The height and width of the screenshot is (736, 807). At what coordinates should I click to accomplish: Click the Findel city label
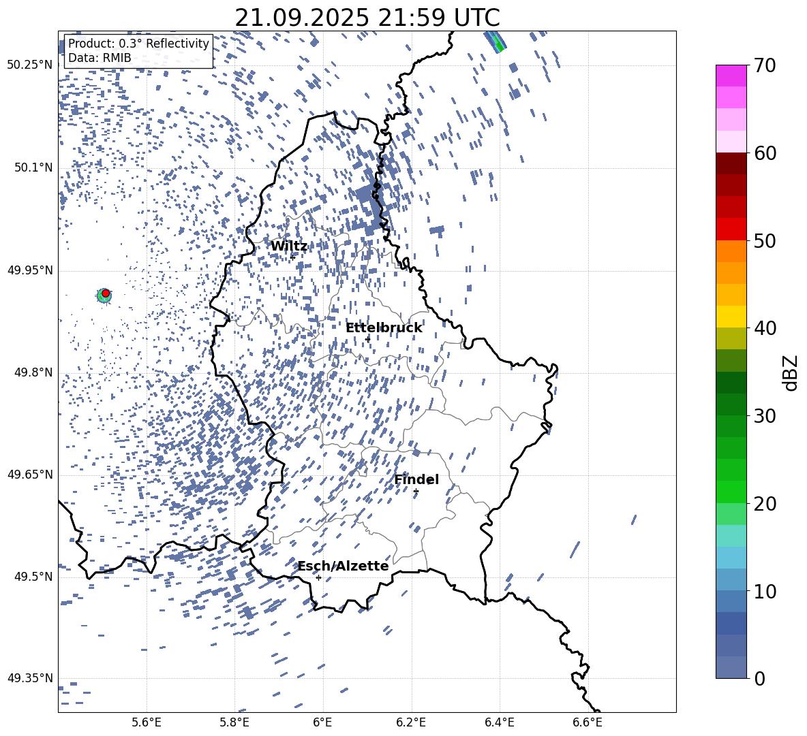[x=416, y=479]
